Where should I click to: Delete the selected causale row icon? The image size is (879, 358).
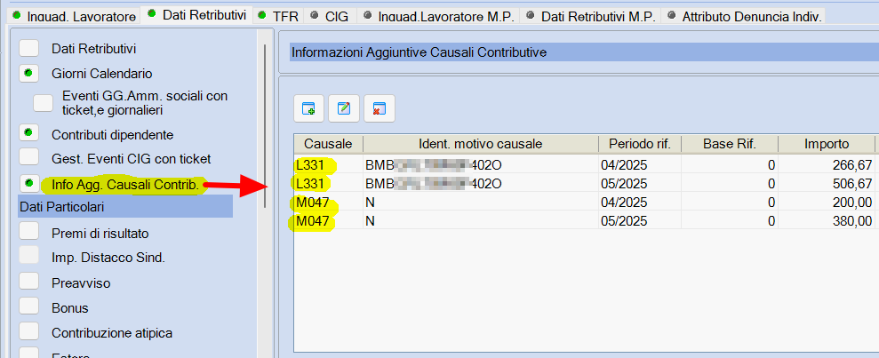(380, 108)
